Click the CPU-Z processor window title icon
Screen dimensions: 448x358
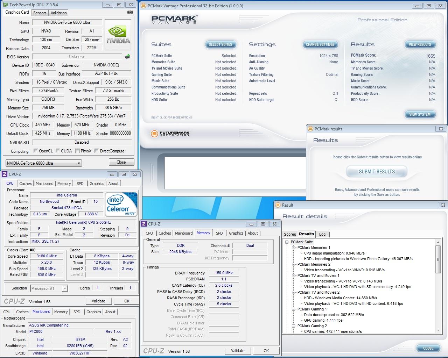[x=5, y=174]
